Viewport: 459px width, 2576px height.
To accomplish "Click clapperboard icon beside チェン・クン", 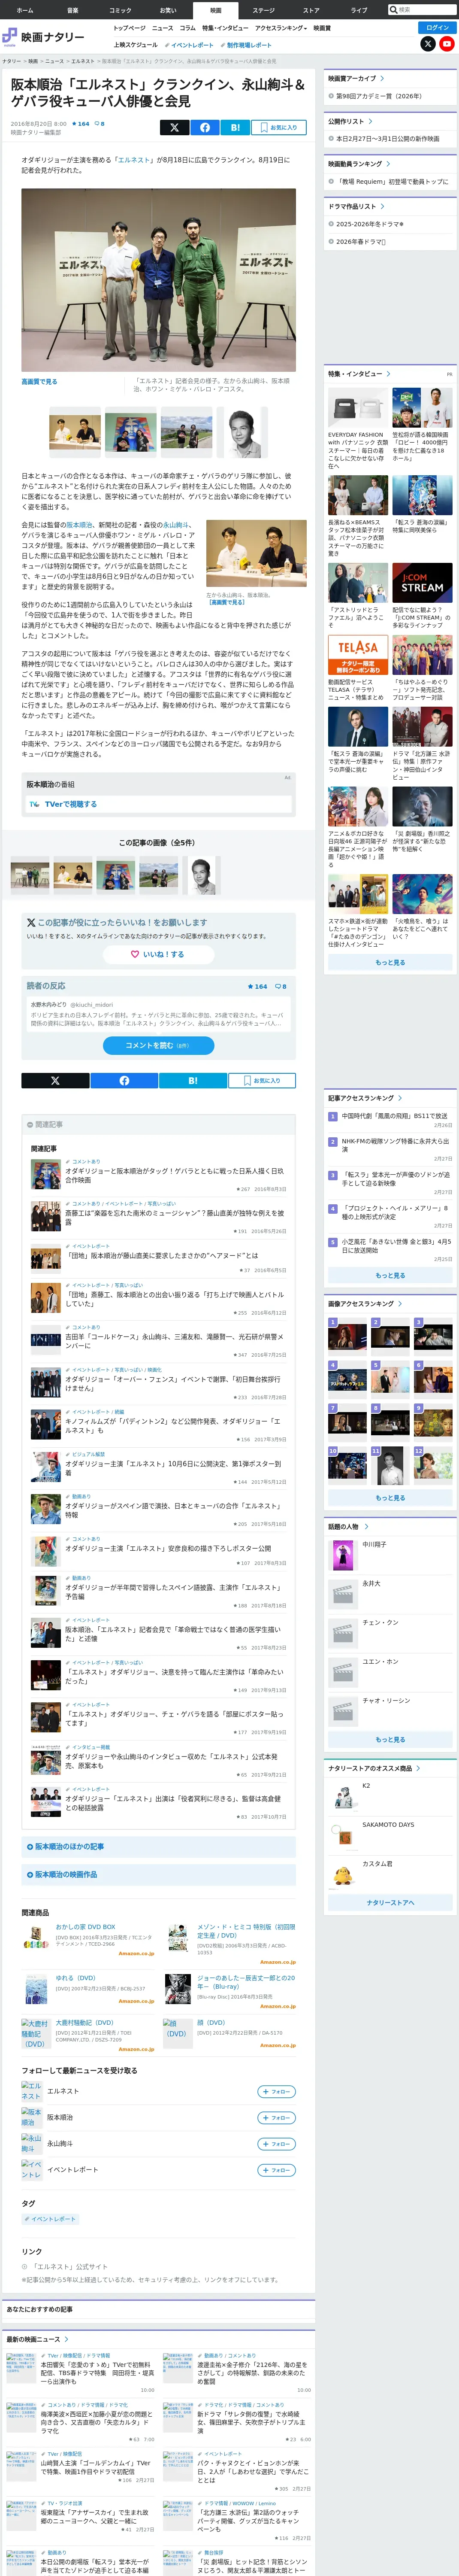I will pyautogui.click(x=344, y=1633).
